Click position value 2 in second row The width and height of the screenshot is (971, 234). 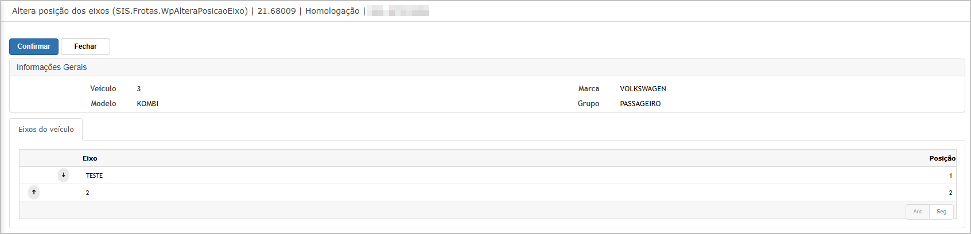[x=950, y=193]
